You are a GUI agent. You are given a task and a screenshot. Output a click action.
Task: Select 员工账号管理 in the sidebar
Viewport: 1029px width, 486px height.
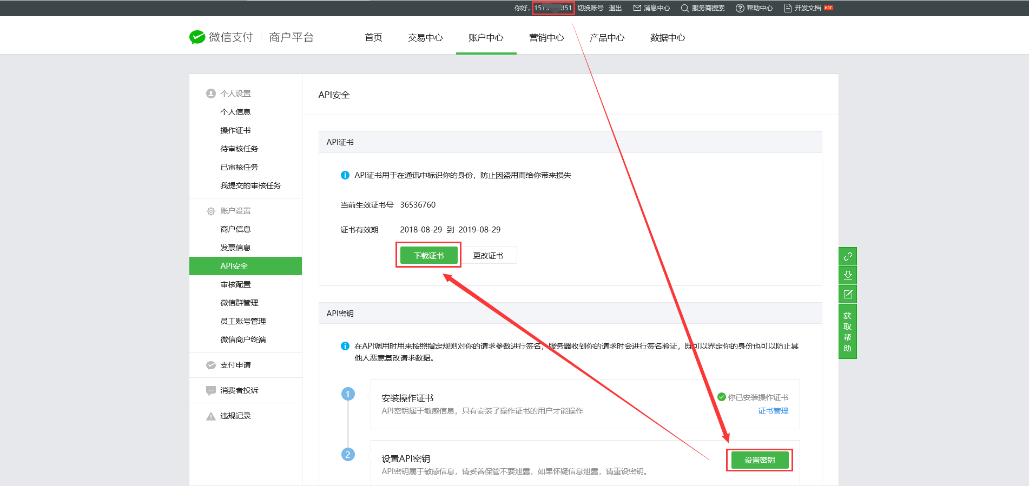(243, 321)
